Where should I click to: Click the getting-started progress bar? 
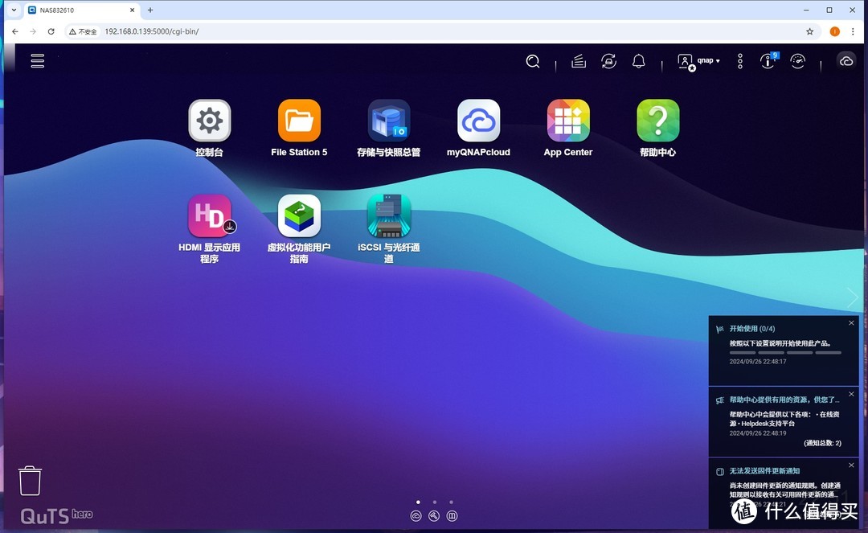(785, 353)
